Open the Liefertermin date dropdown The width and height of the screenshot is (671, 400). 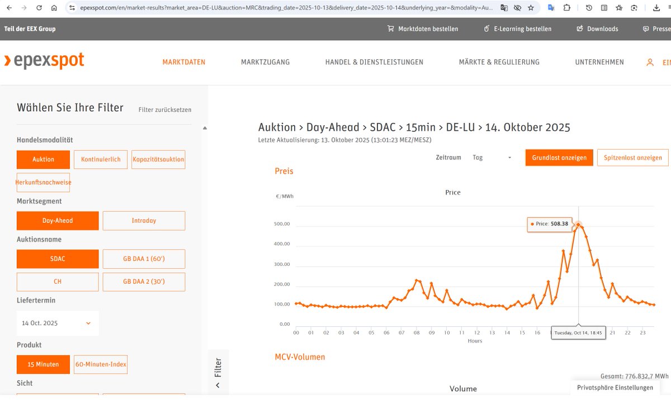point(58,323)
